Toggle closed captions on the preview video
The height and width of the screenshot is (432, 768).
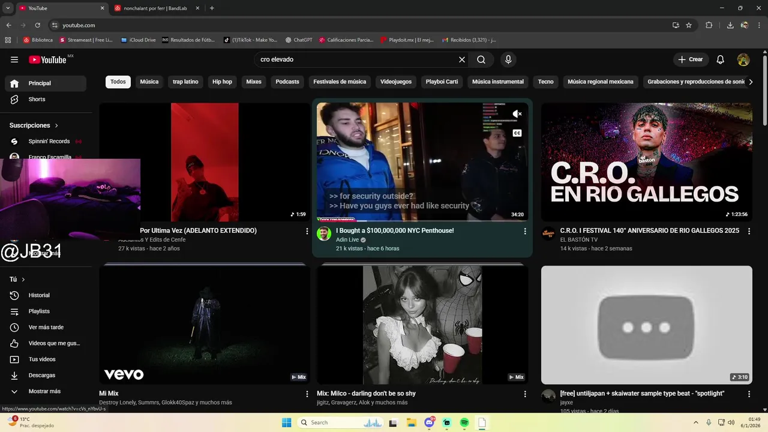point(517,133)
